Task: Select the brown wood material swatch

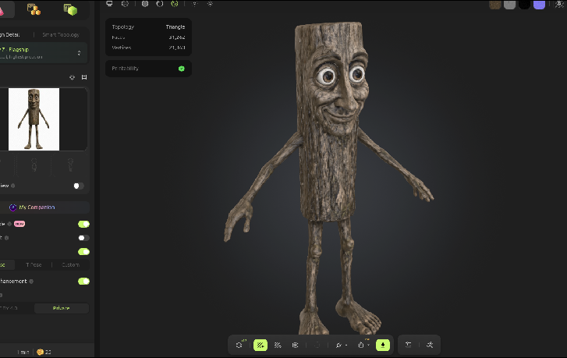Action: (x=495, y=5)
